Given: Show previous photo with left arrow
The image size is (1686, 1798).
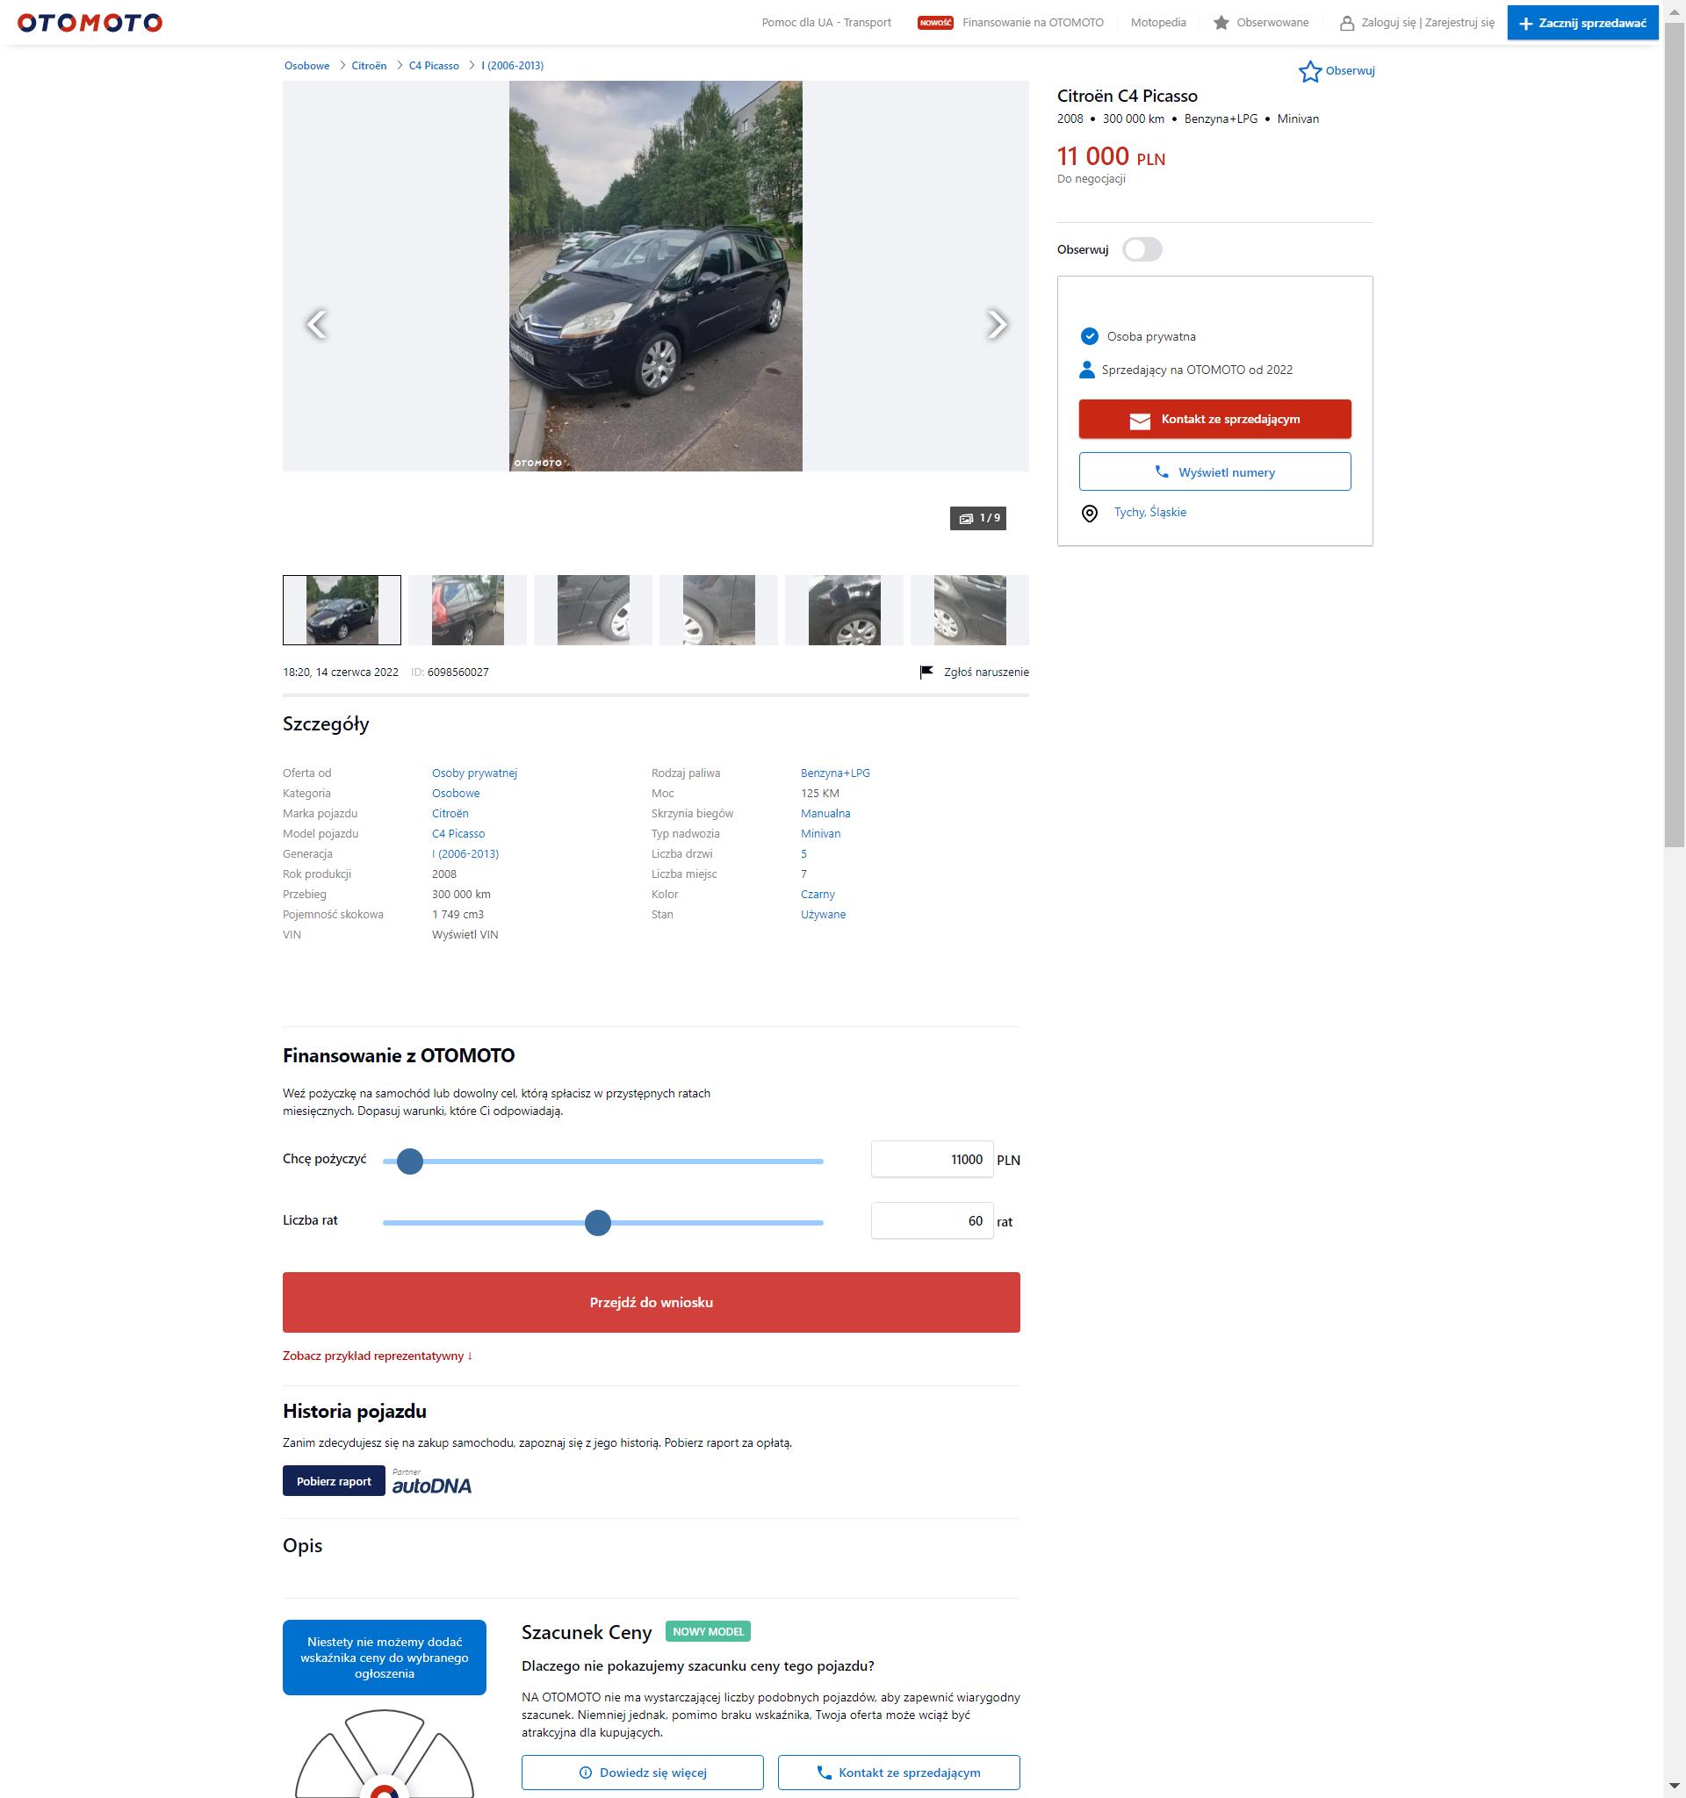Looking at the screenshot, I should (315, 324).
